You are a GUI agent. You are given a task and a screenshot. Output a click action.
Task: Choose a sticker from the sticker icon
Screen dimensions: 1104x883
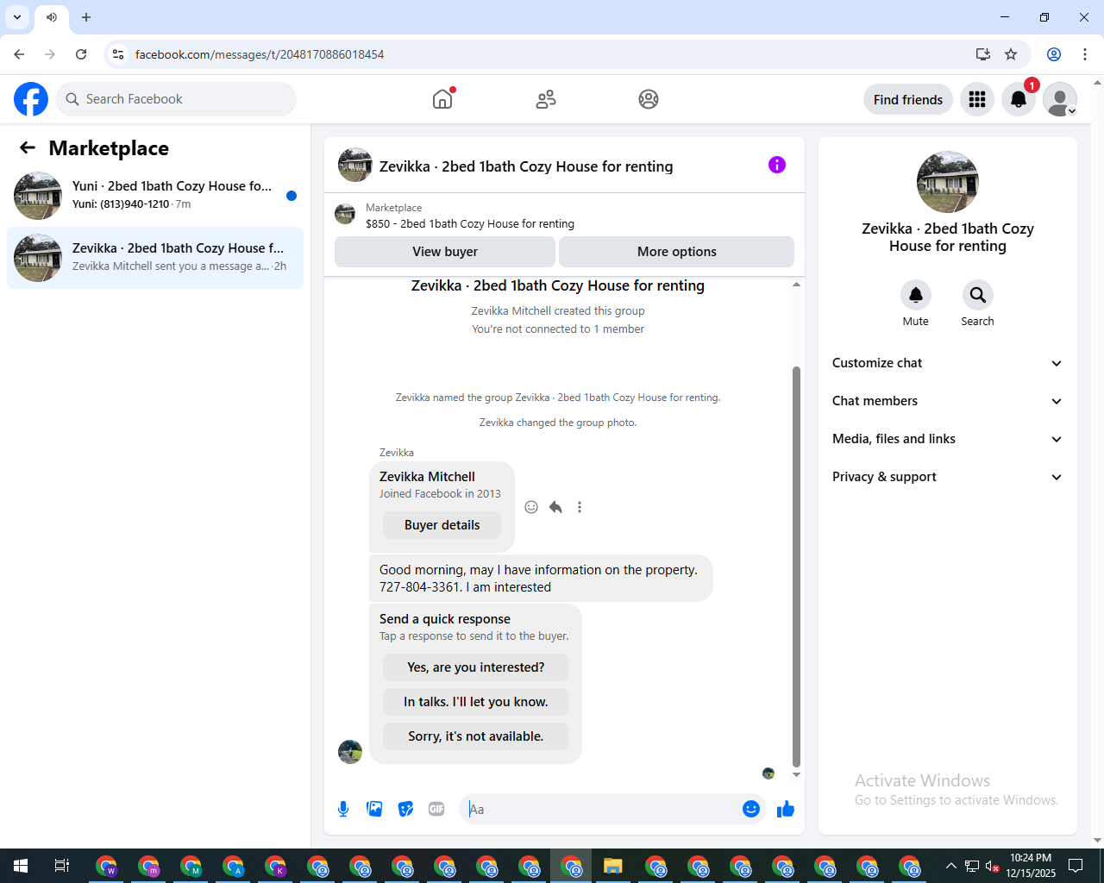coord(405,809)
